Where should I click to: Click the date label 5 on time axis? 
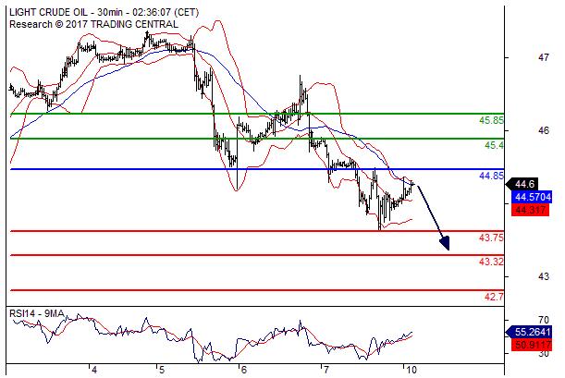[161, 370]
